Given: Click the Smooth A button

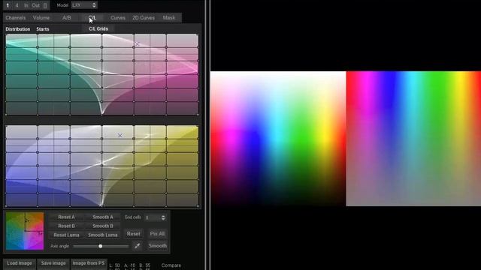Looking at the screenshot, I should [103, 217].
